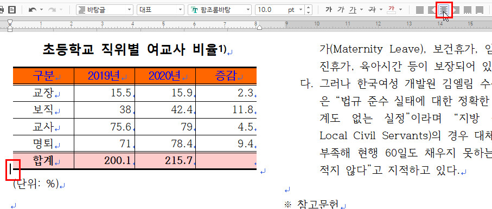Click the 79 cell in 교사 row
The height and width of the screenshot is (209, 492).
tap(165, 127)
